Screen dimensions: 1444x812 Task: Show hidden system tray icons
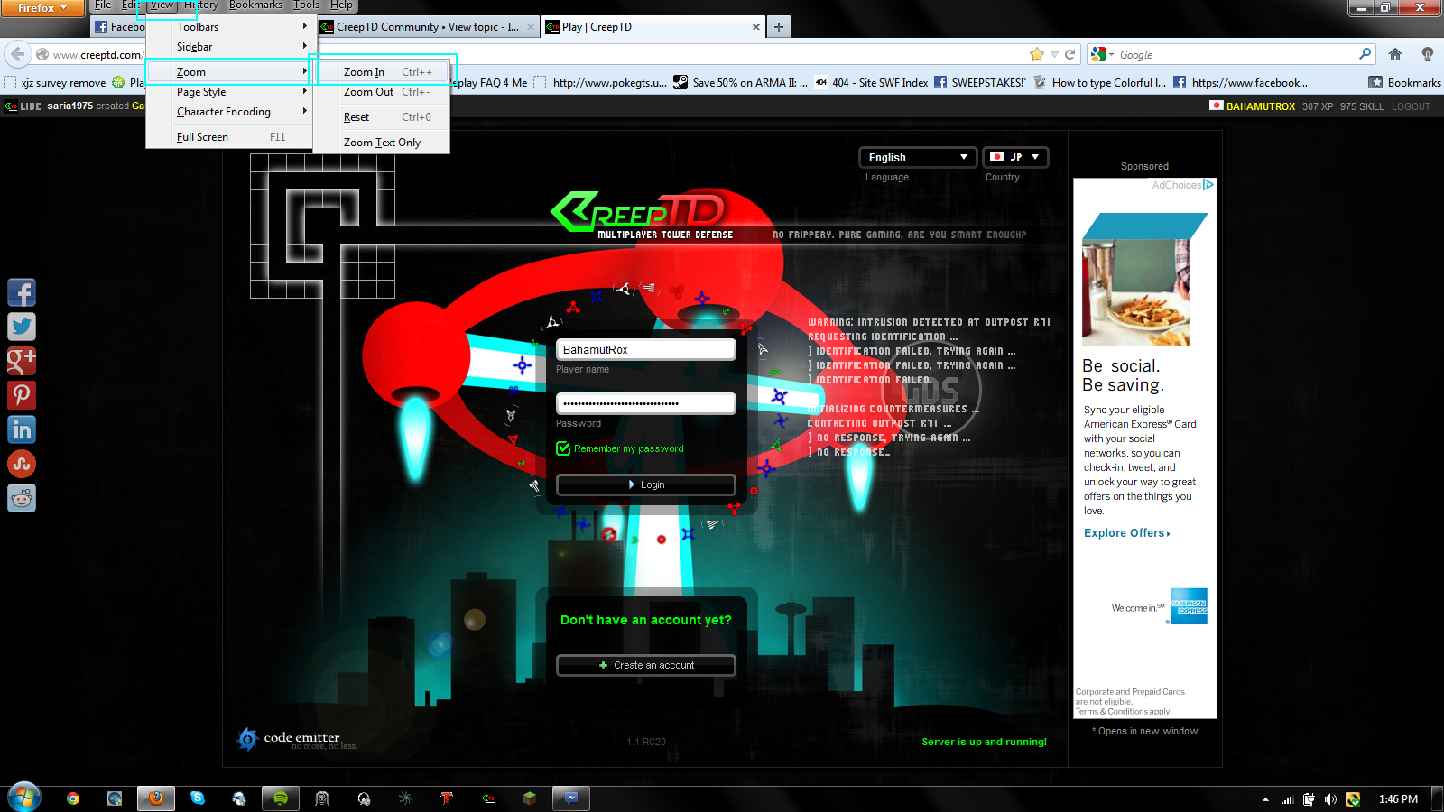pos(1265,799)
